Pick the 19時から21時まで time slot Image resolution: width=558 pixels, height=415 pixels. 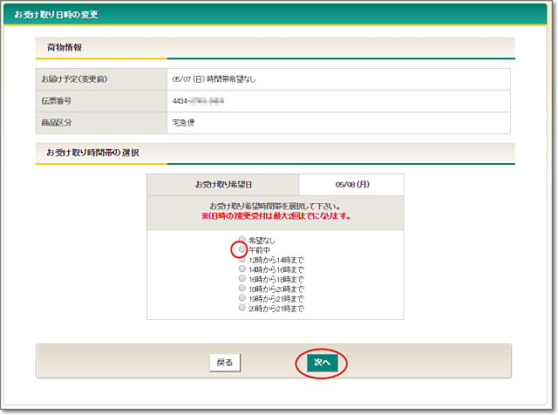tap(242, 298)
